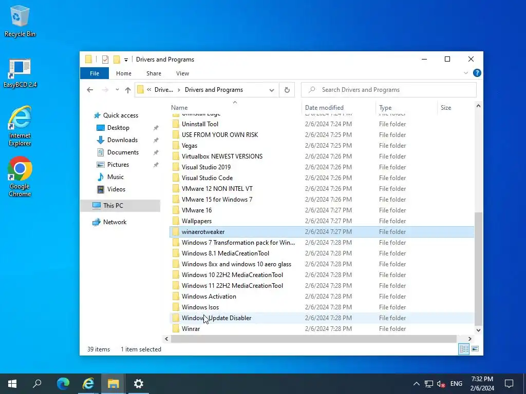Select the Windows Isos folder
Screen dimensions: 526x394
point(322,307)
